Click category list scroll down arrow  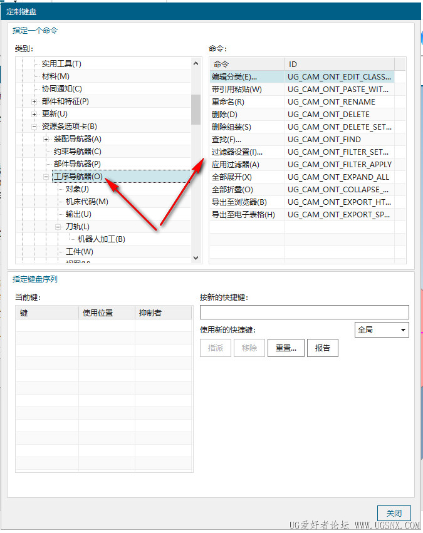coord(196,258)
